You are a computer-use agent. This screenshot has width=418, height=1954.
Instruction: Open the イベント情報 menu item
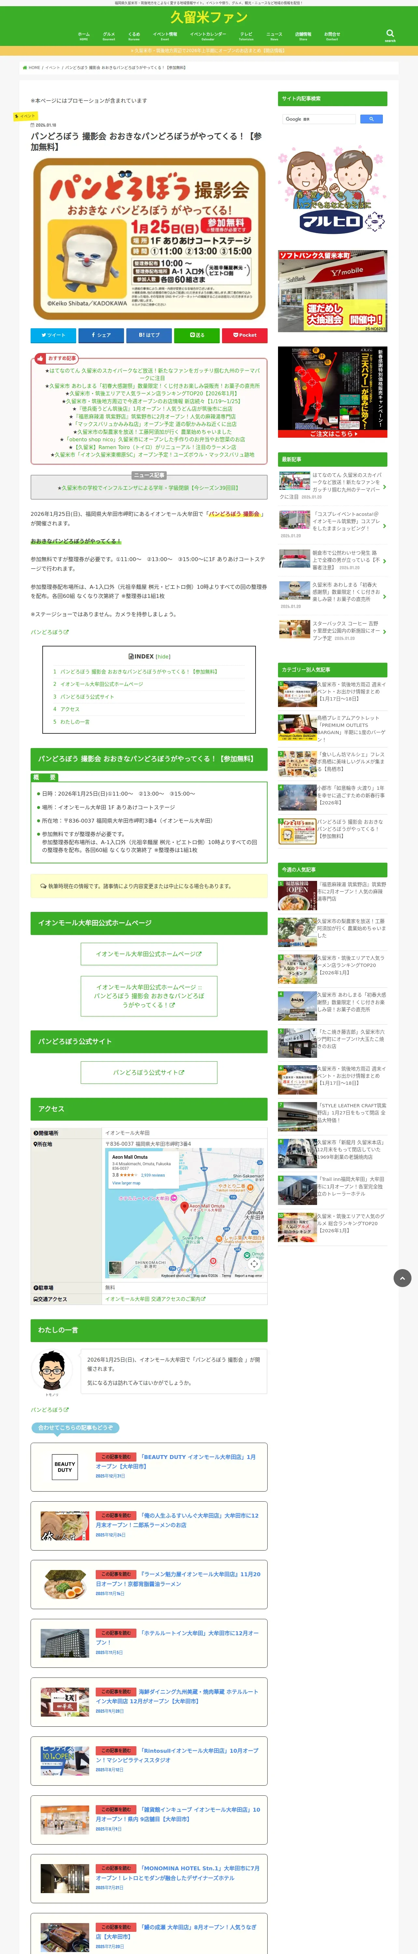(x=165, y=35)
